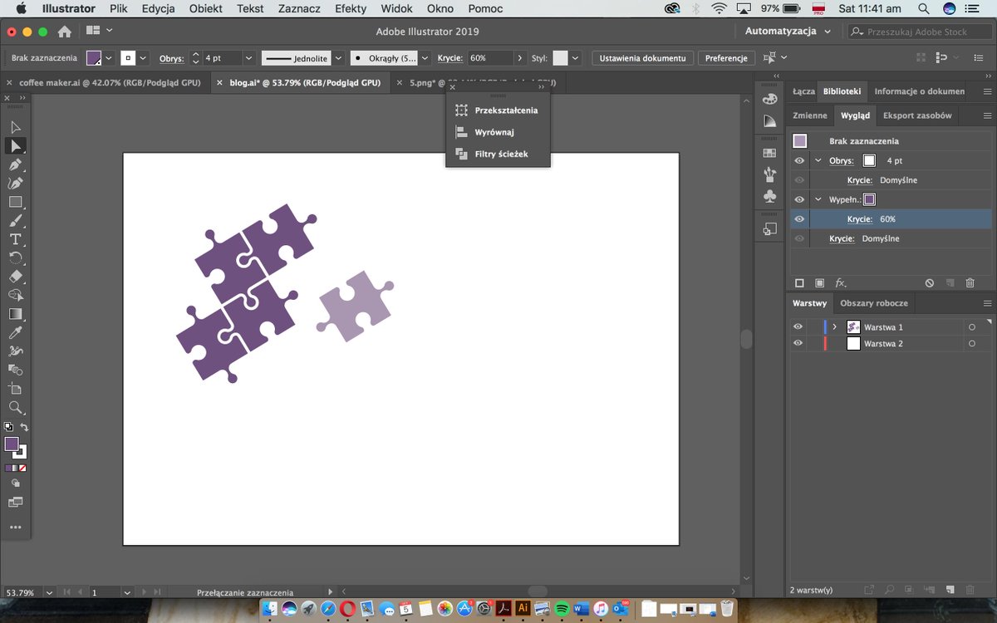This screenshot has width=997, height=623.
Task: Click target circle of Warstwa 2
Action: [971, 344]
